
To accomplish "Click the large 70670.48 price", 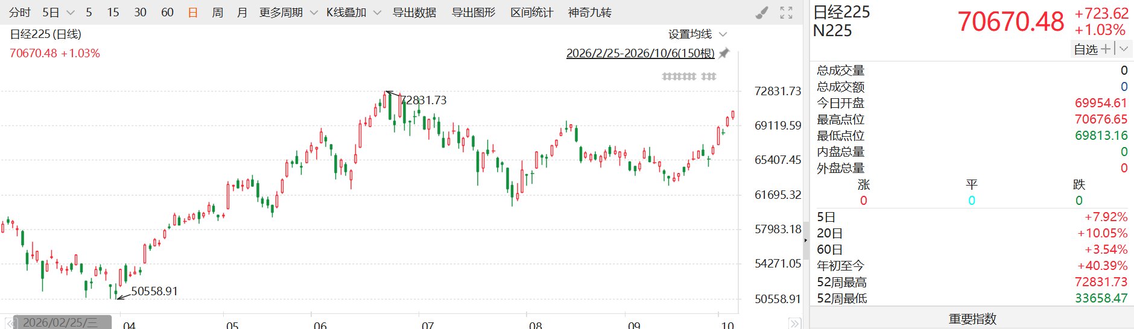I will pyautogui.click(x=1011, y=22).
